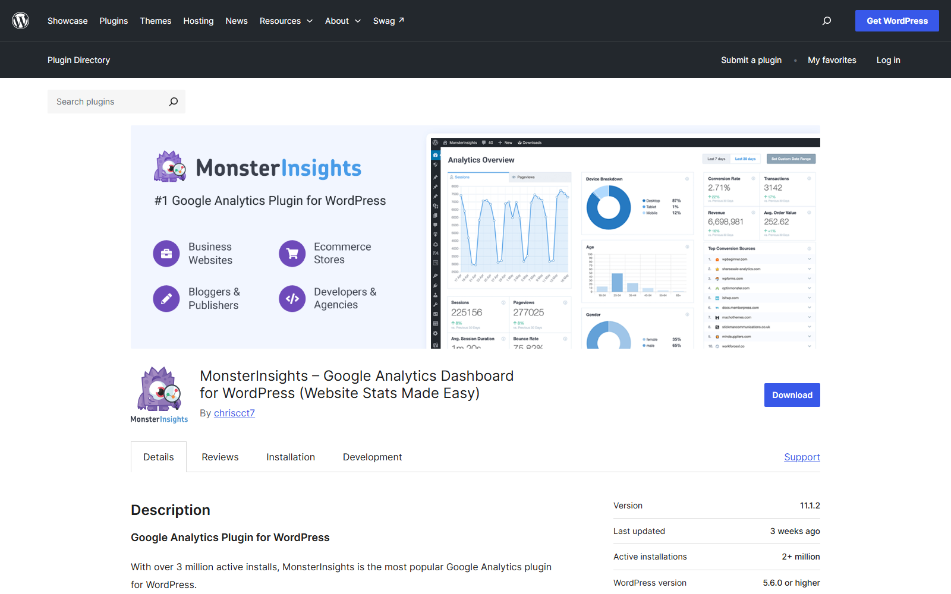Click the plugin title heading text
This screenshot has width=951, height=594.
(357, 384)
